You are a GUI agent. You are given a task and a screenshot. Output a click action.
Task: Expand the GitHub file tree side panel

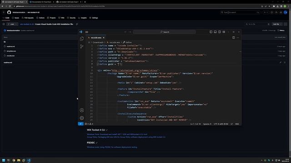[x=4, y=24]
